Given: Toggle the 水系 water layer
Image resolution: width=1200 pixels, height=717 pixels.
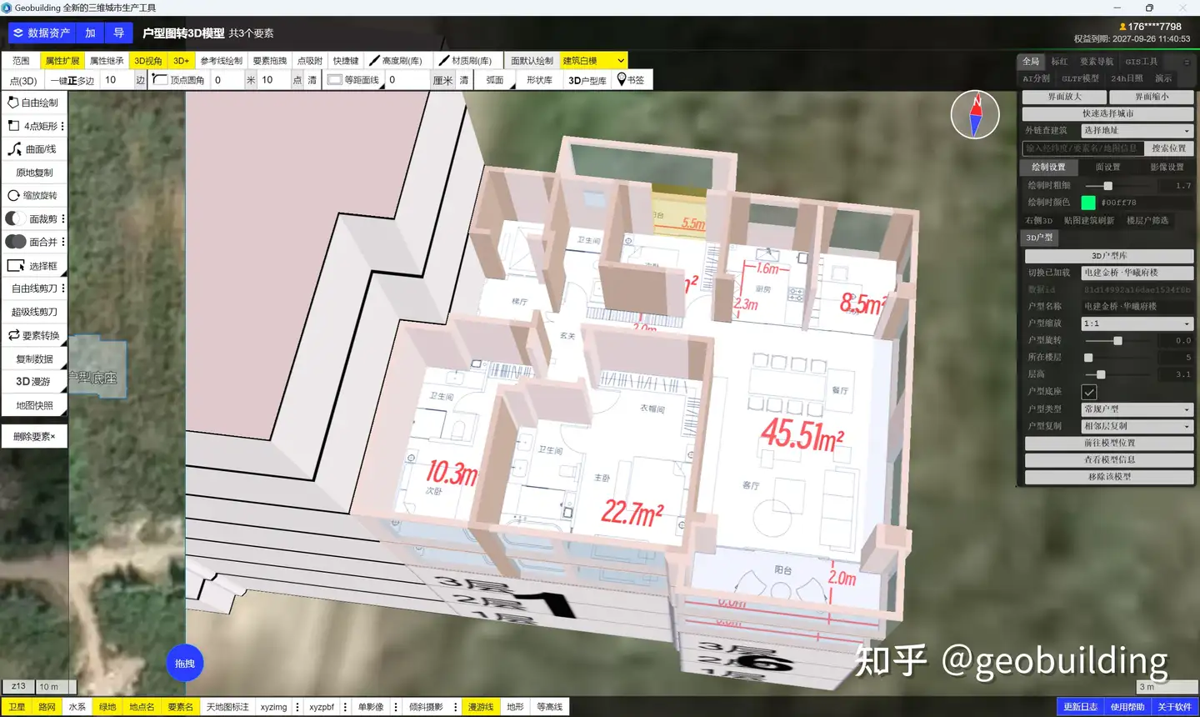Looking at the screenshot, I should point(77,707).
